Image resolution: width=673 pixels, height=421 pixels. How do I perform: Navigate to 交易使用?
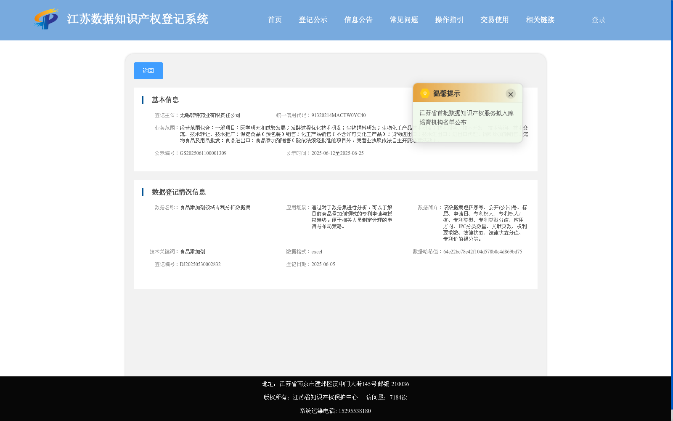(x=495, y=20)
